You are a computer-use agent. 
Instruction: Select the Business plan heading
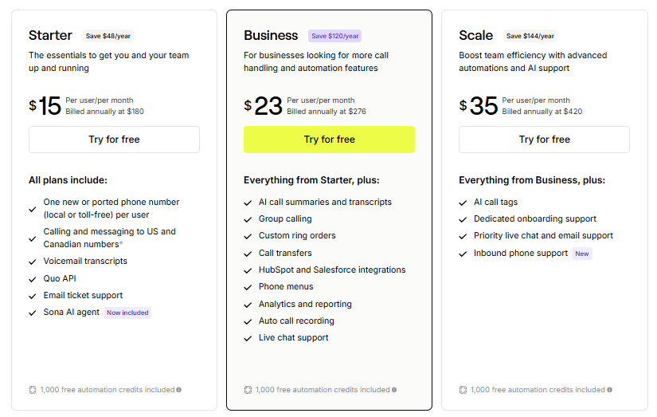pos(271,35)
